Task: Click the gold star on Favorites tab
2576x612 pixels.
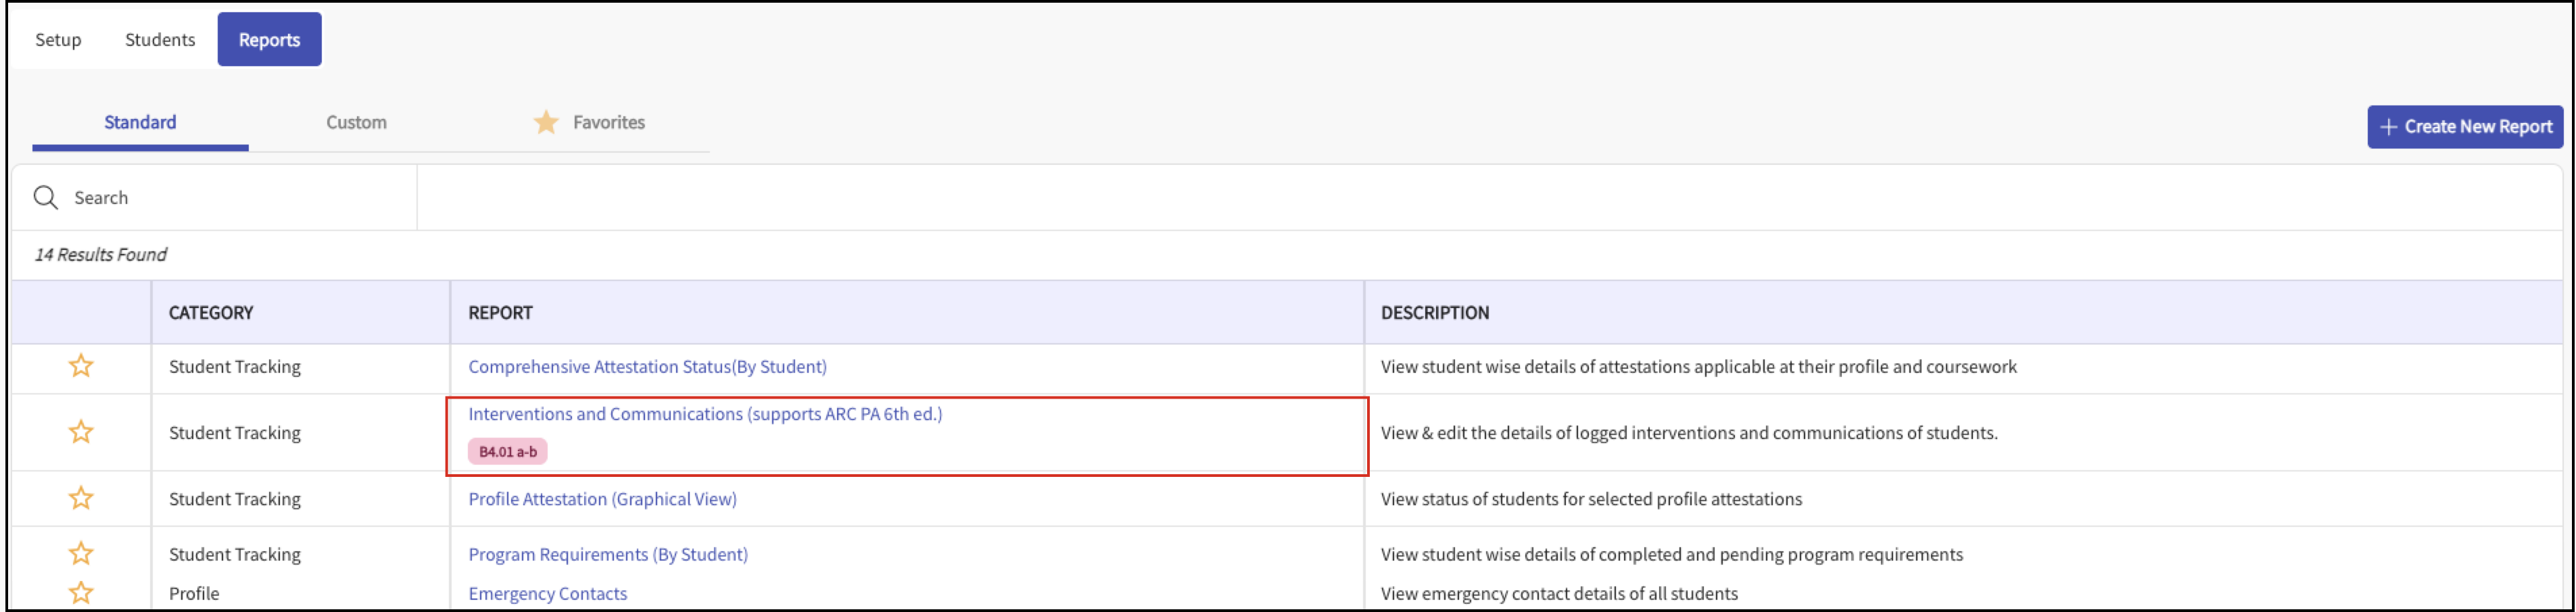Action: (x=546, y=123)
